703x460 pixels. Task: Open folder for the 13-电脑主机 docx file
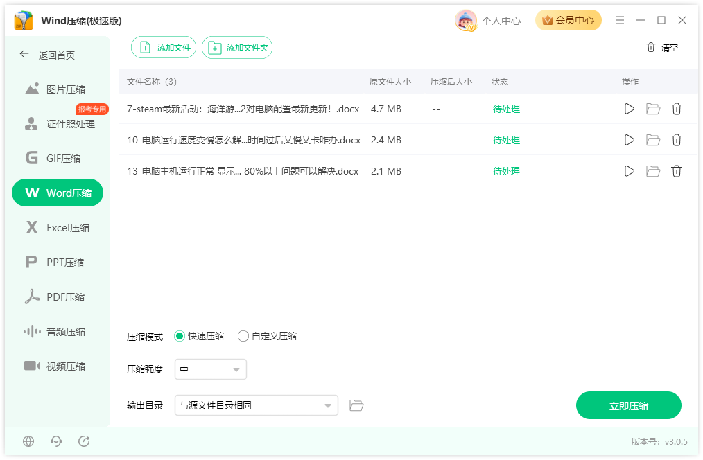coord(653,171)
